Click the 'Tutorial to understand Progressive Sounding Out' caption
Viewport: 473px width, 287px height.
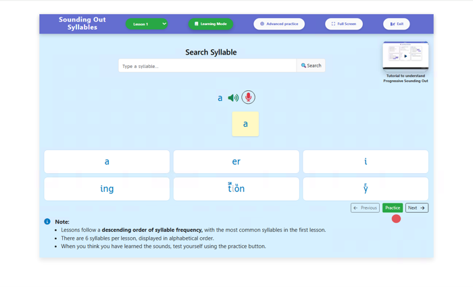pos(405,78)
